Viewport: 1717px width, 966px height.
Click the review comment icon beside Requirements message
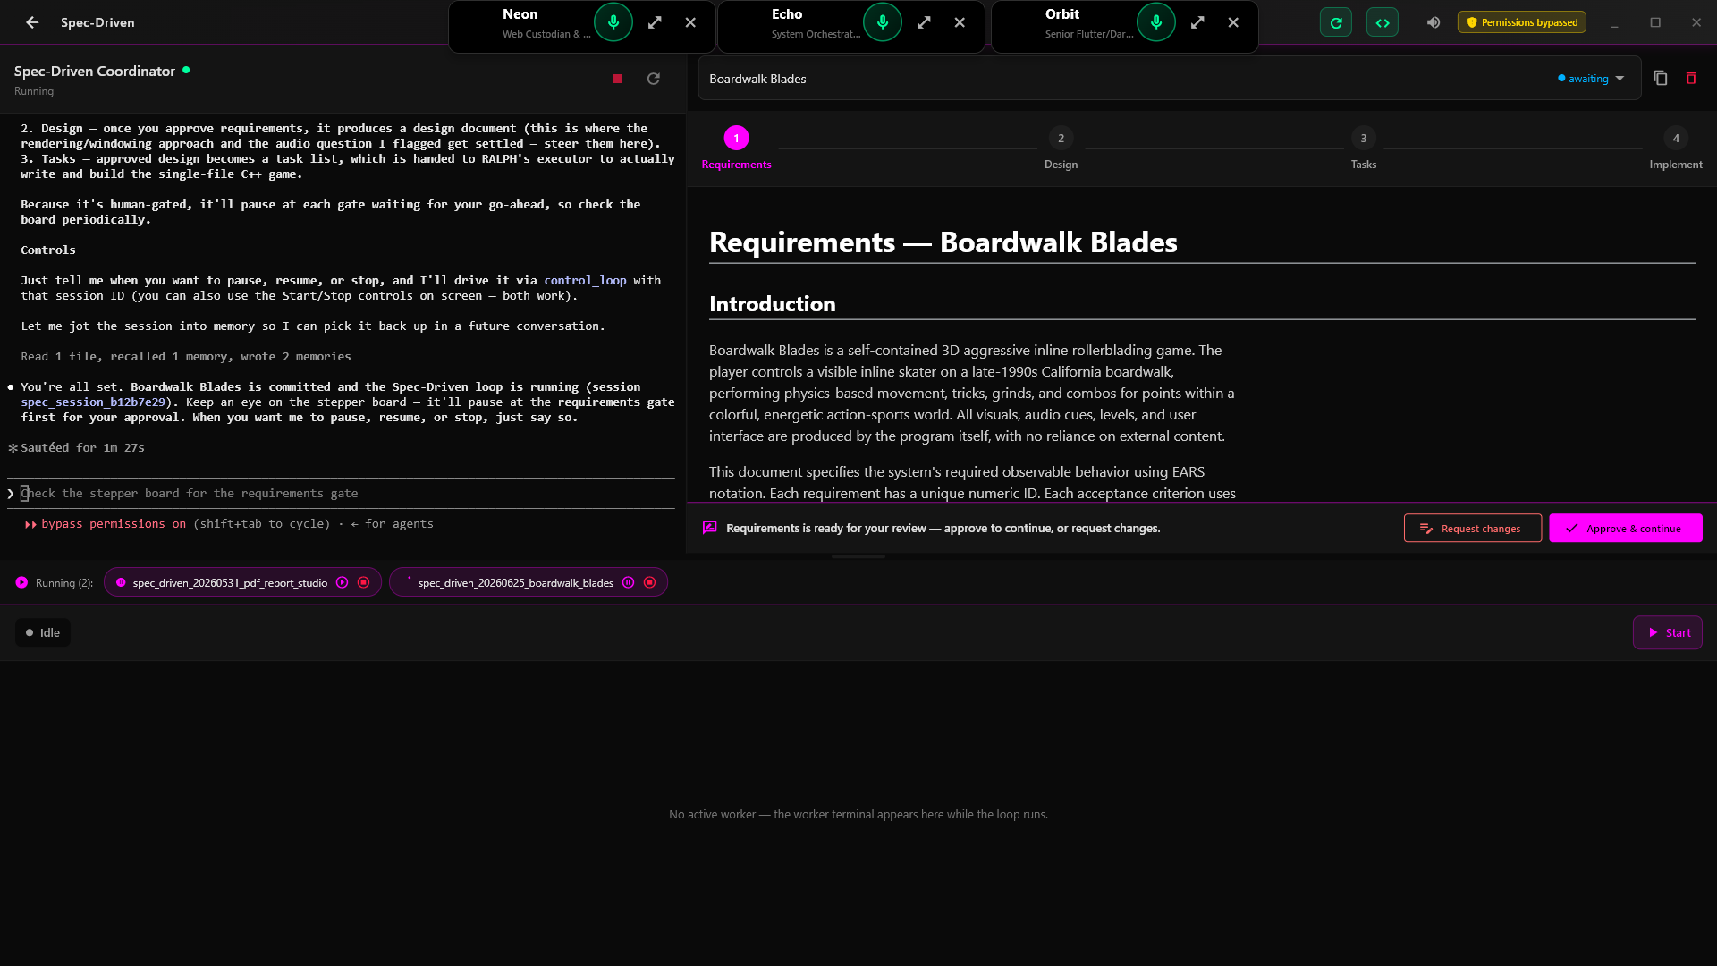tap(710, 528)
